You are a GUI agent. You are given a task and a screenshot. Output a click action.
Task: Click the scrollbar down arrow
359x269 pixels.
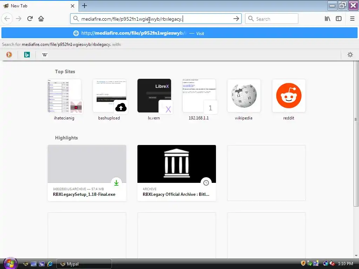click(356, 255)
